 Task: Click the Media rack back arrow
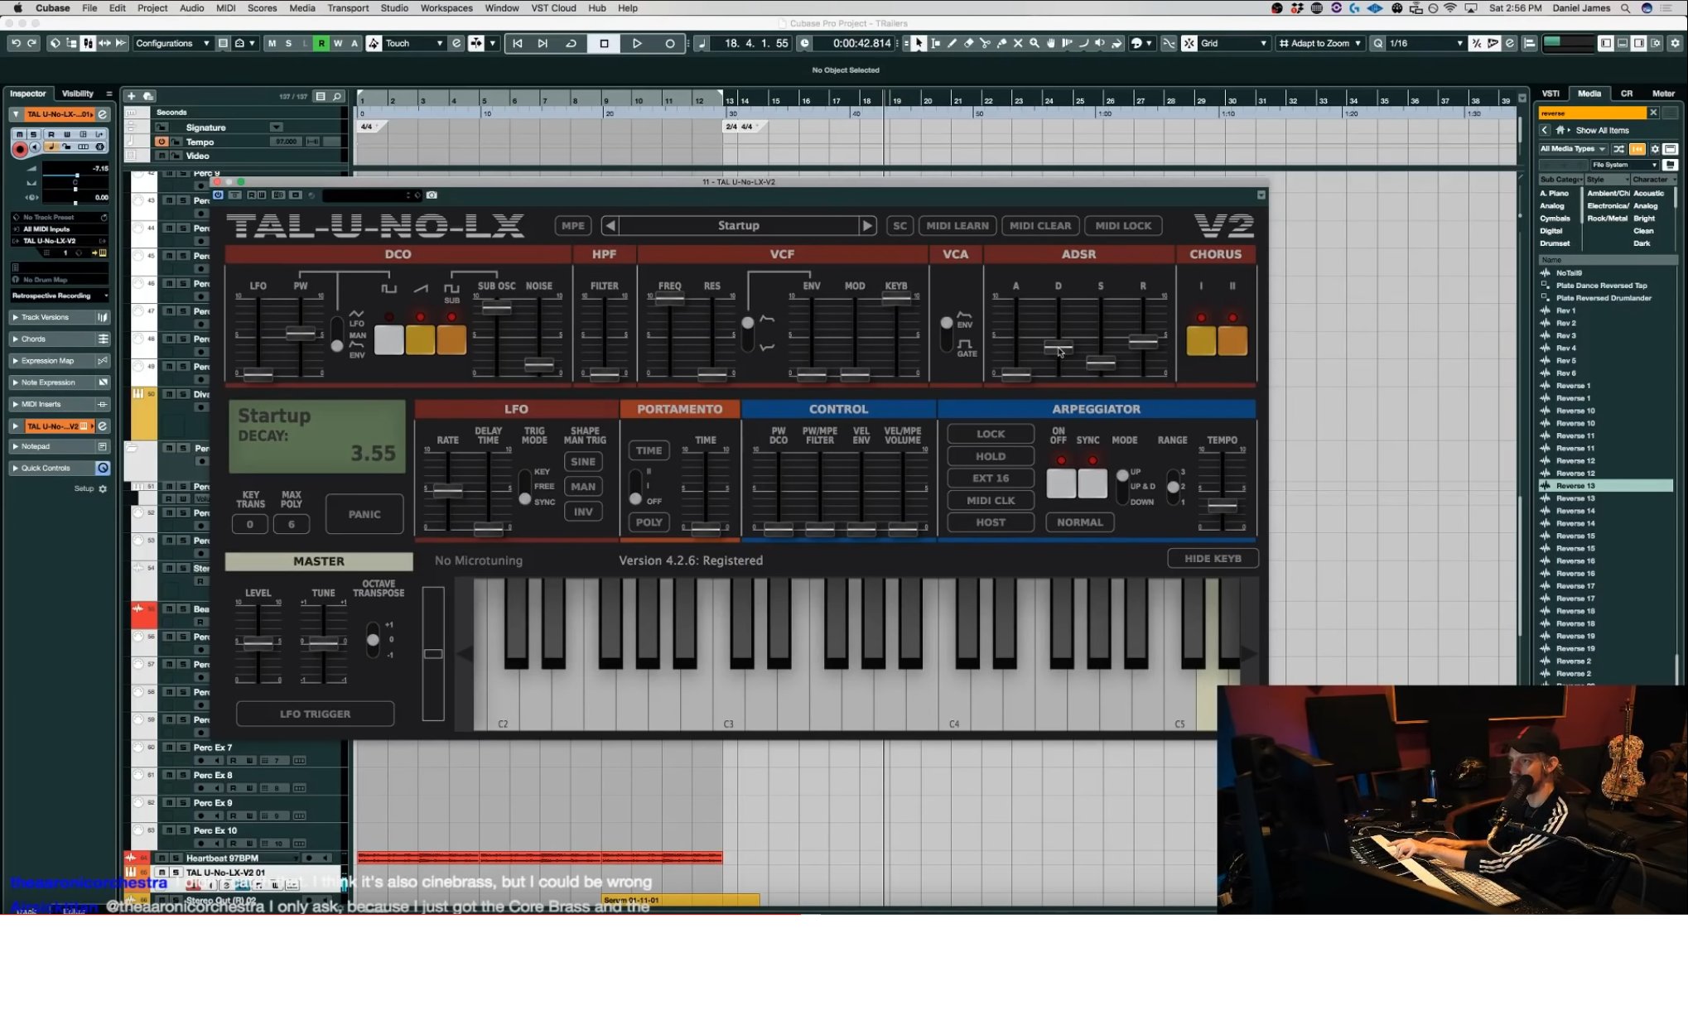point(1545,130)
